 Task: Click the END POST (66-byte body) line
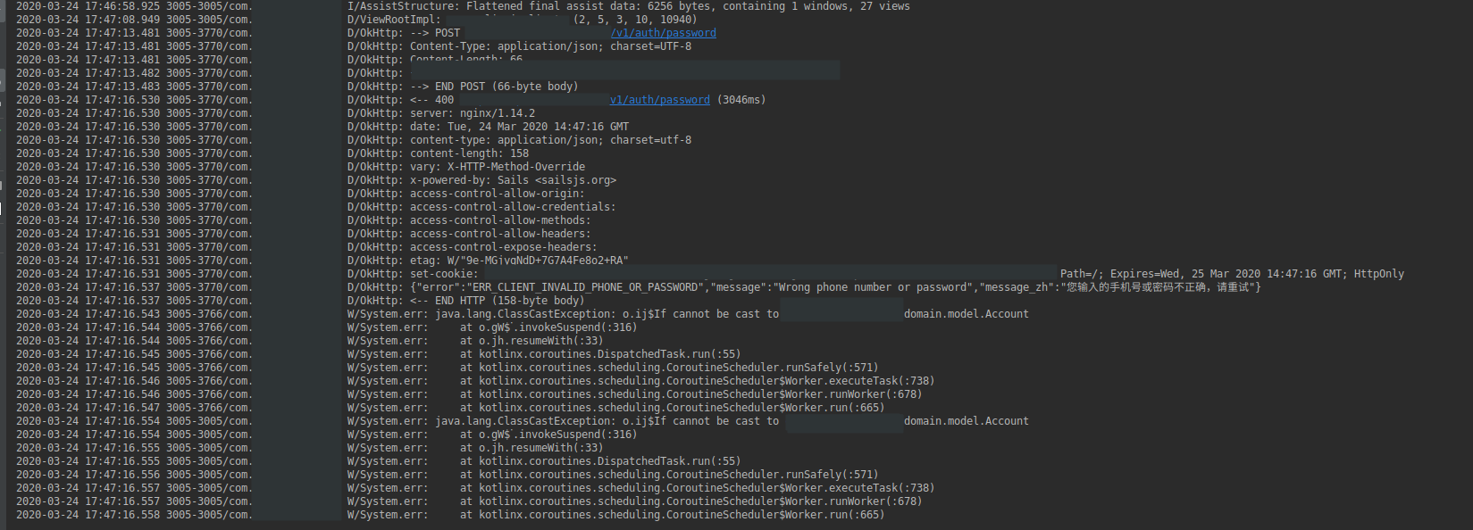click(493, 87)
